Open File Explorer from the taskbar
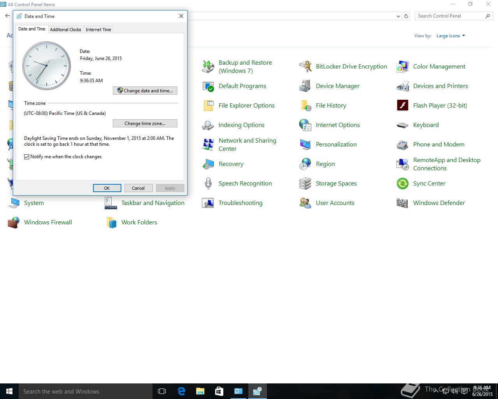The image size is (498, 399). point(200,391)
